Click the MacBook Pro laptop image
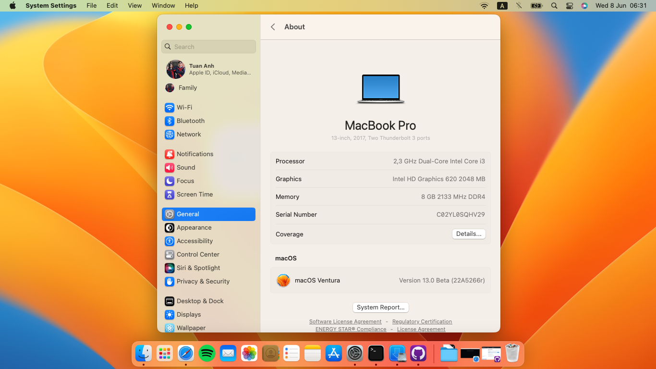The image size is (656, 369). (380, 89)
